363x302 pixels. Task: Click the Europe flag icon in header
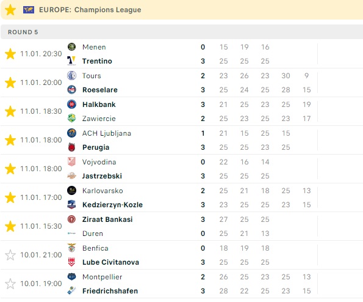tap(29, 10)
